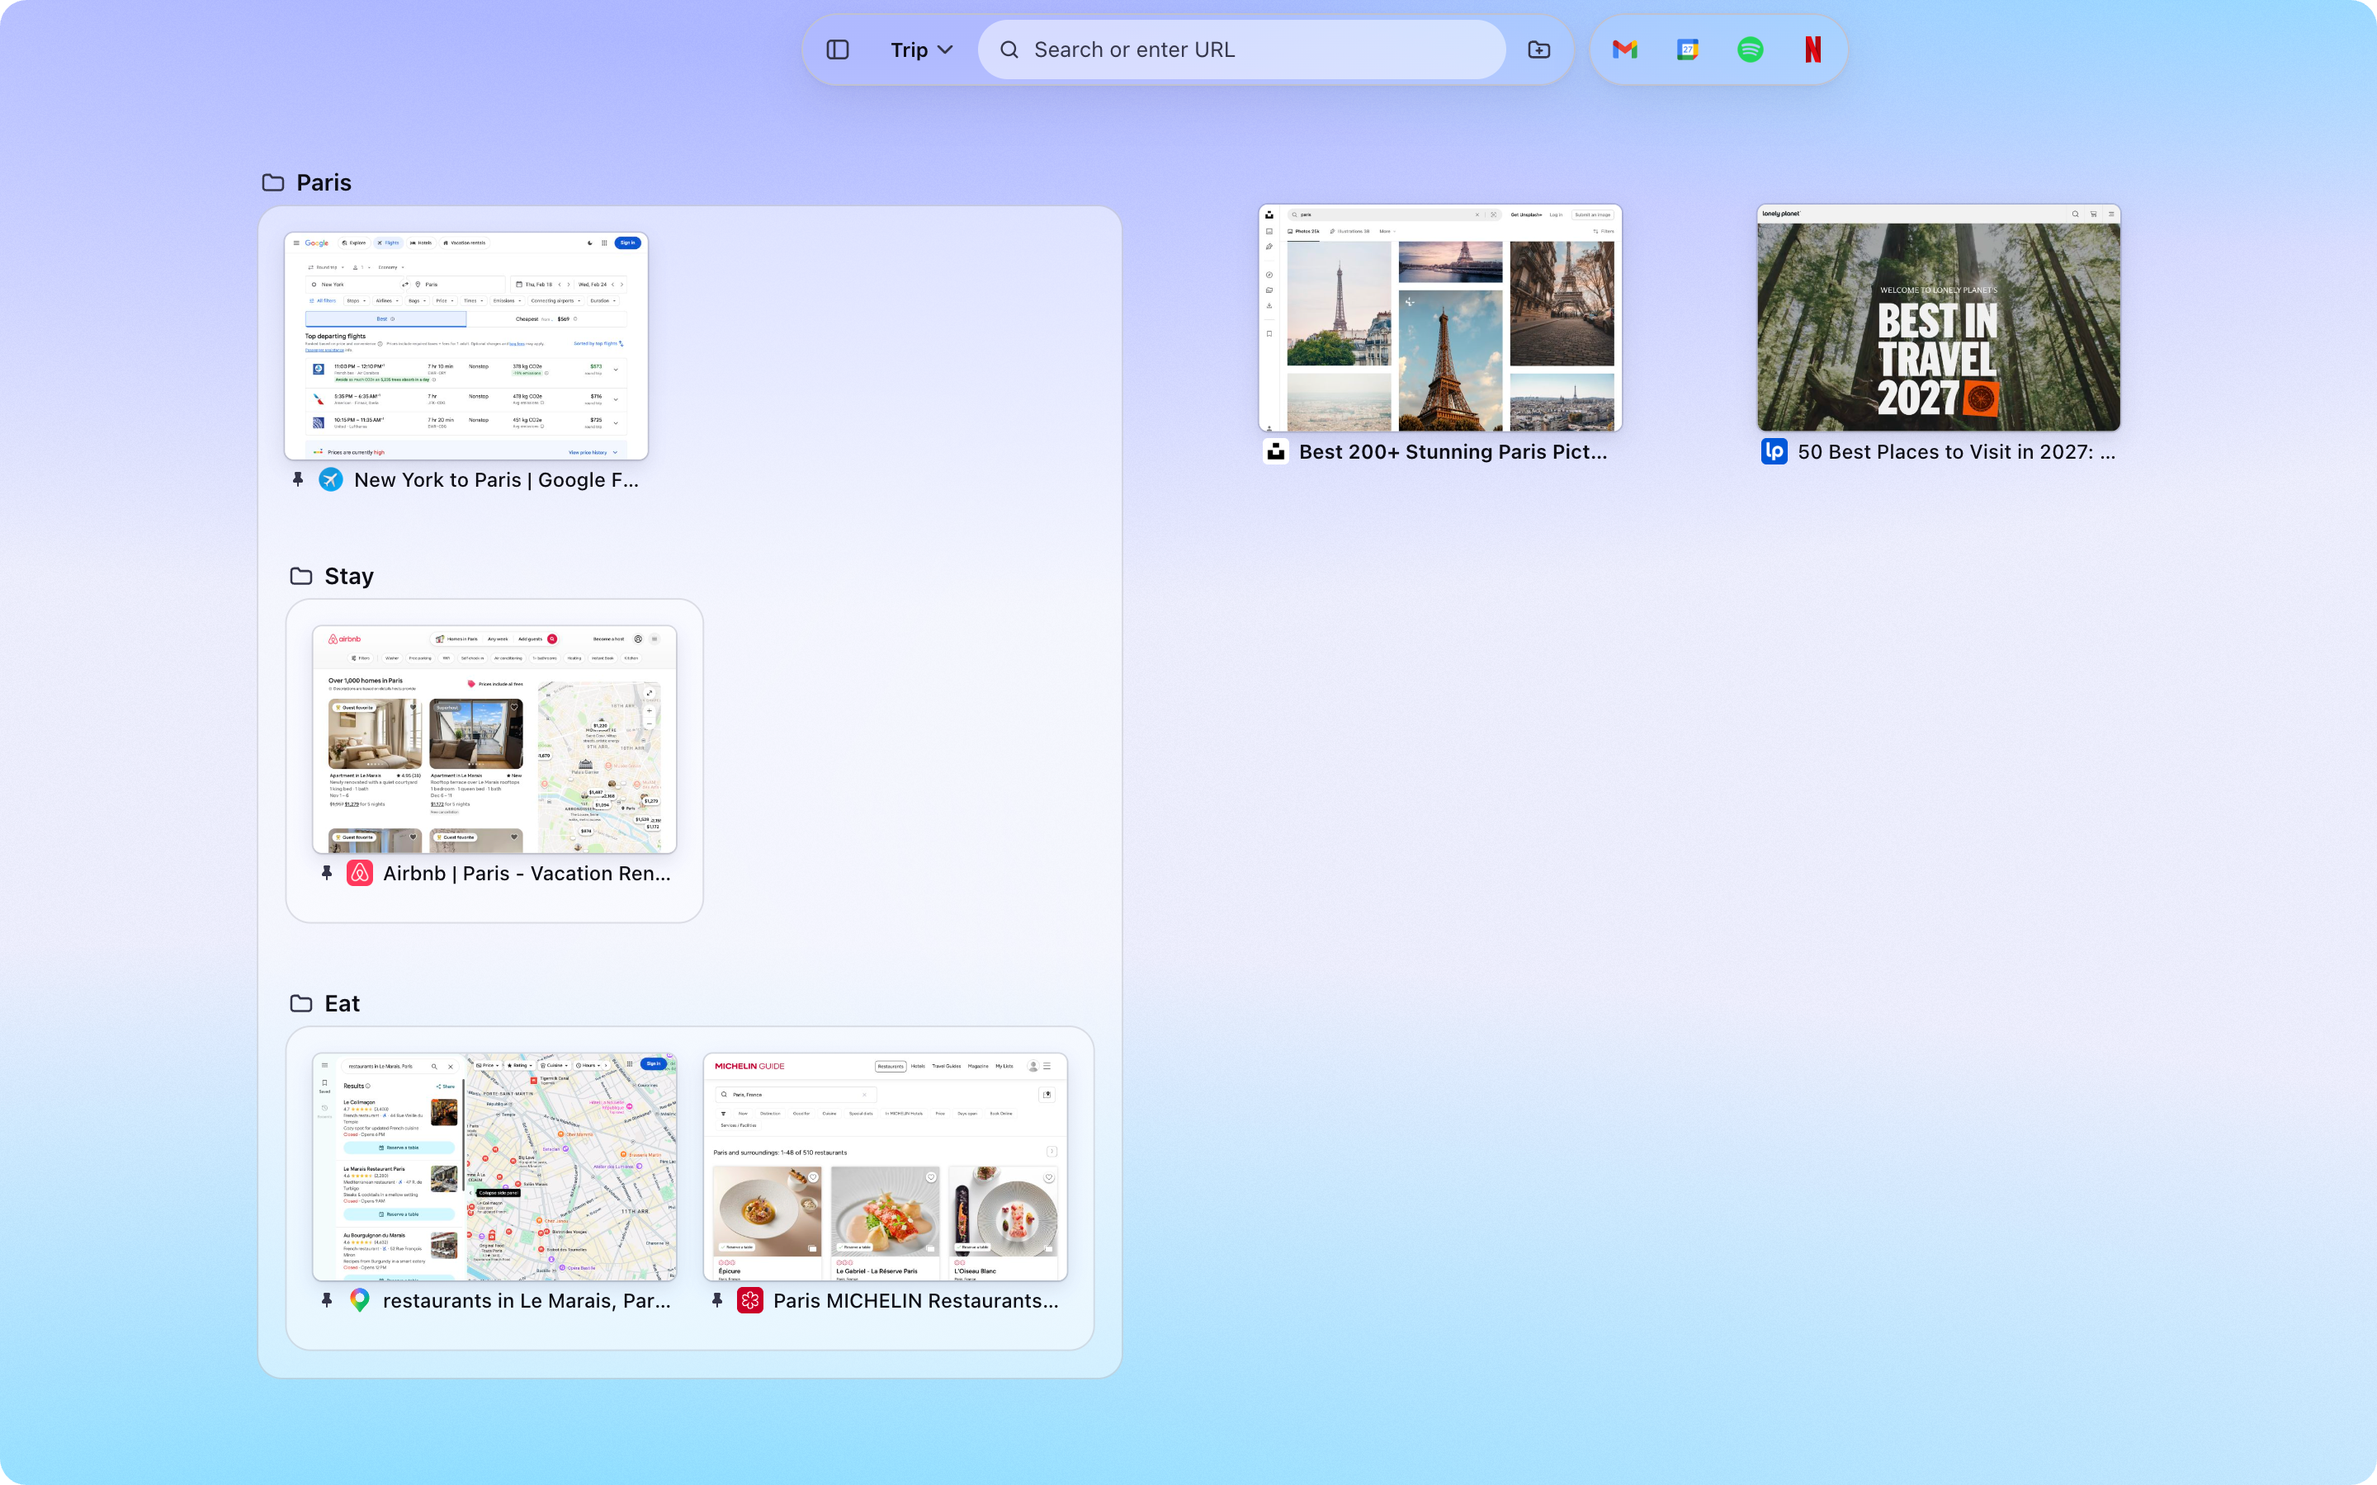The image size is (2377, 1485).
Task: Open the Unsplash Paris pictures thumbnail
Action: point(1441,318)
